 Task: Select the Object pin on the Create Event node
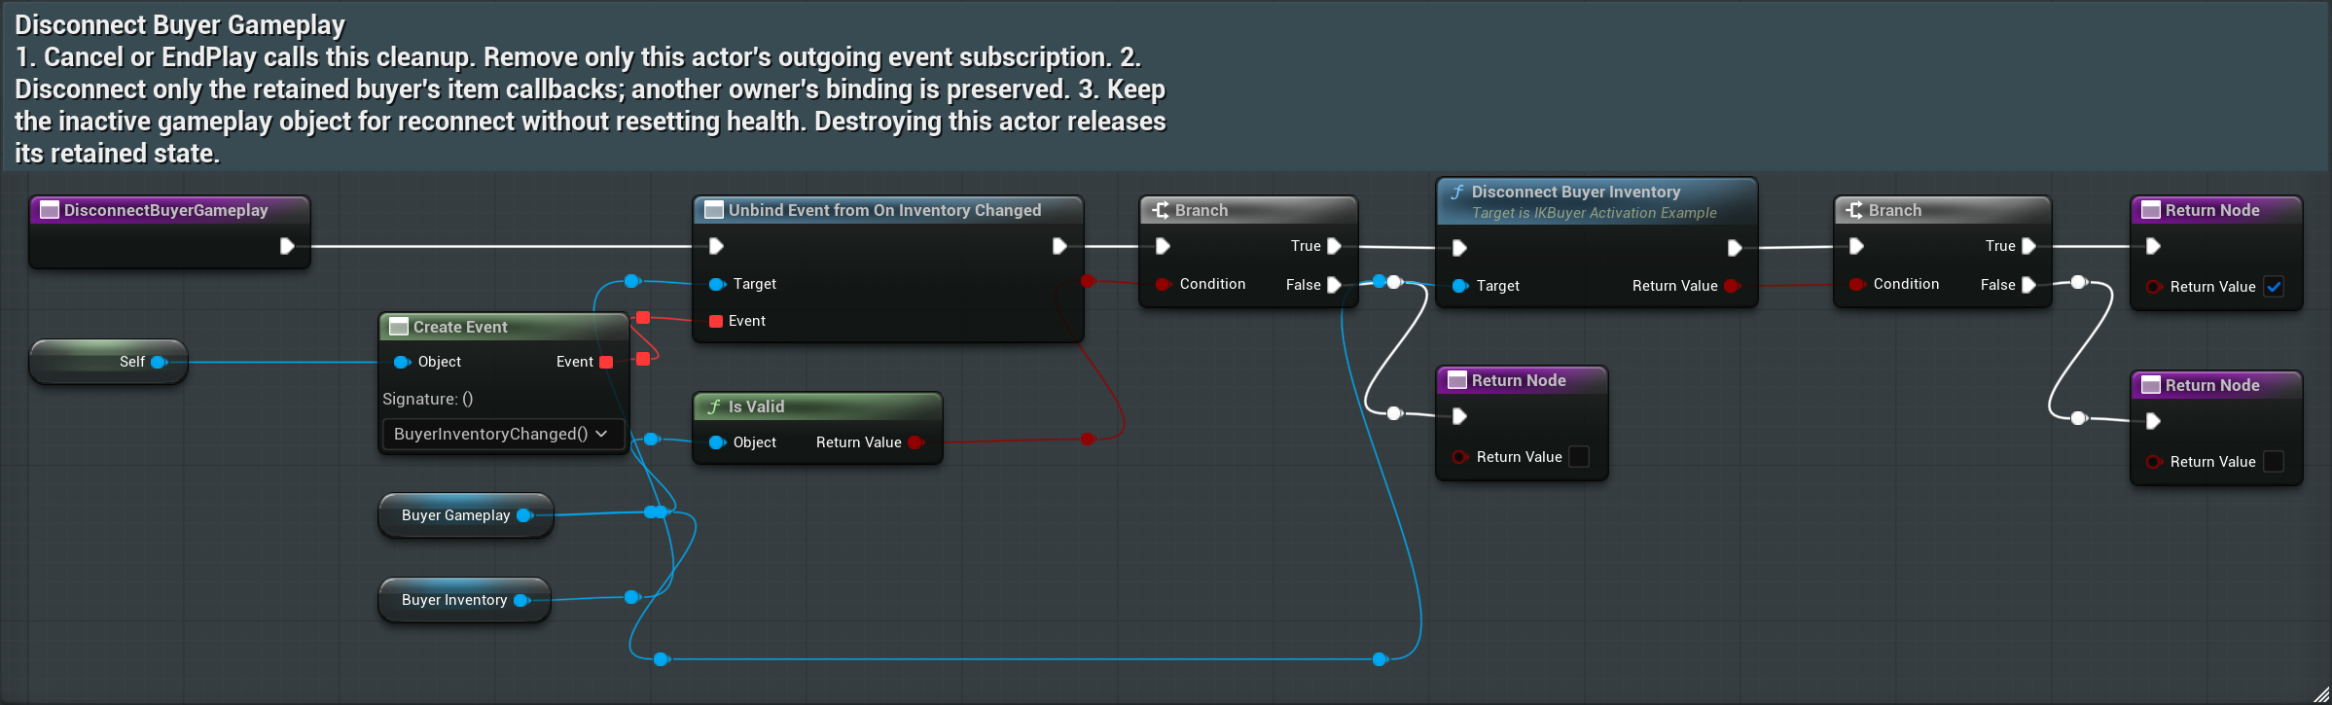click(x=402, y=362)
